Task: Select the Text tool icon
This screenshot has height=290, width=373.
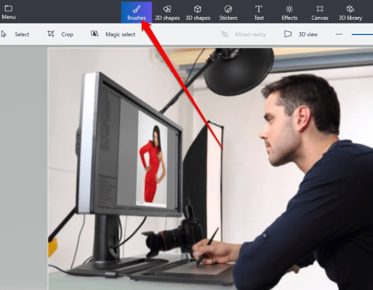Action: 259,9
